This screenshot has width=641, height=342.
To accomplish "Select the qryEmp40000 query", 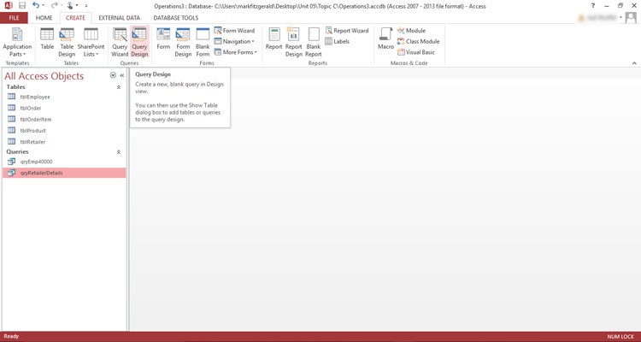I will (64, 162).
